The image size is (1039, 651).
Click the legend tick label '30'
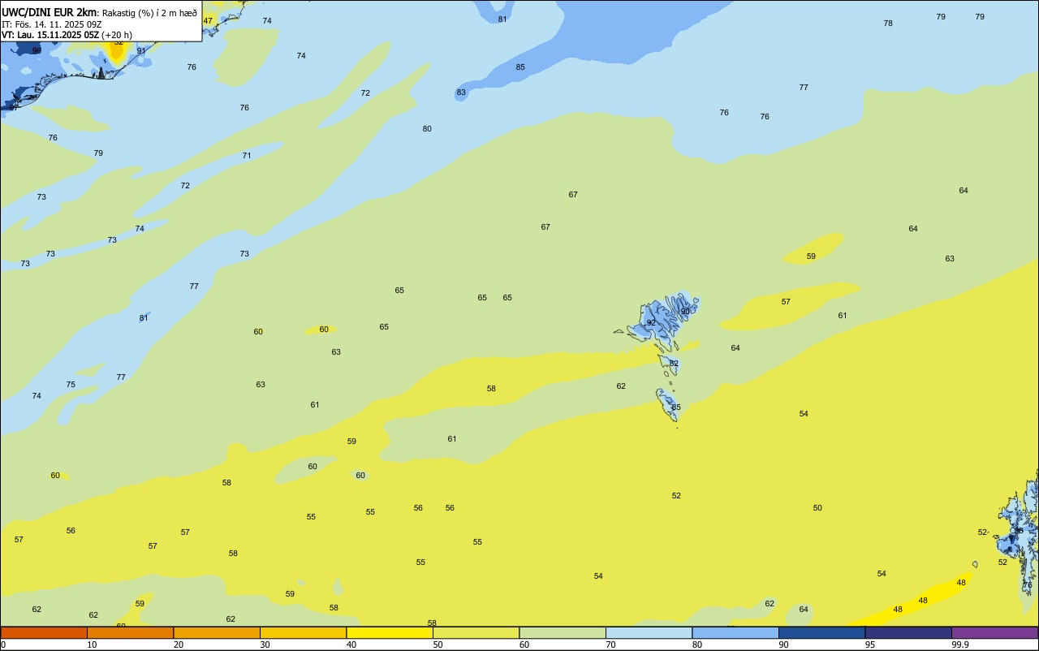pos(265,645)
